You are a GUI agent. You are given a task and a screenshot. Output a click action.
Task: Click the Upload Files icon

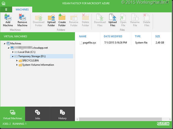[113, 17]
